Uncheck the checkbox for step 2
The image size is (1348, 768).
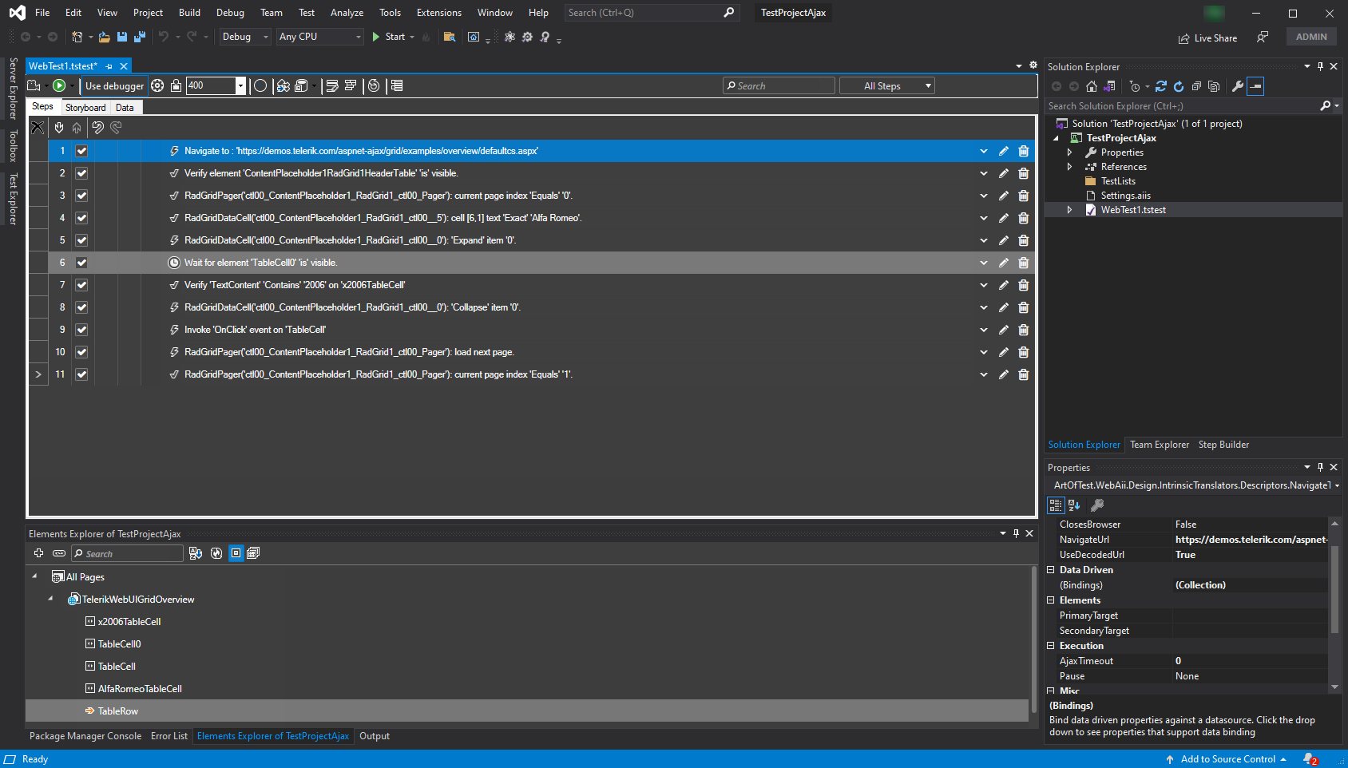click(81, 173)
